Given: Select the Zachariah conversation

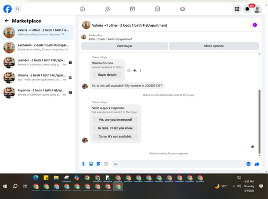Looking at the screenshot, I should [38, 47].
